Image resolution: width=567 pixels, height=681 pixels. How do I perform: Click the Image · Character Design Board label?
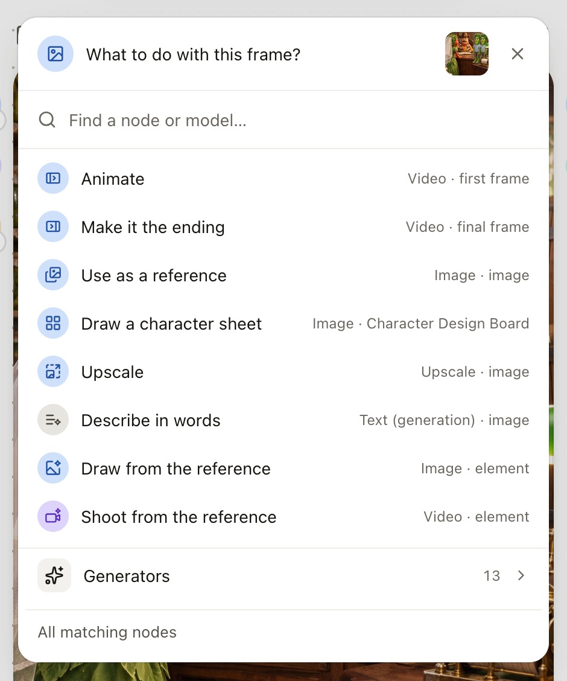(421, 324)
